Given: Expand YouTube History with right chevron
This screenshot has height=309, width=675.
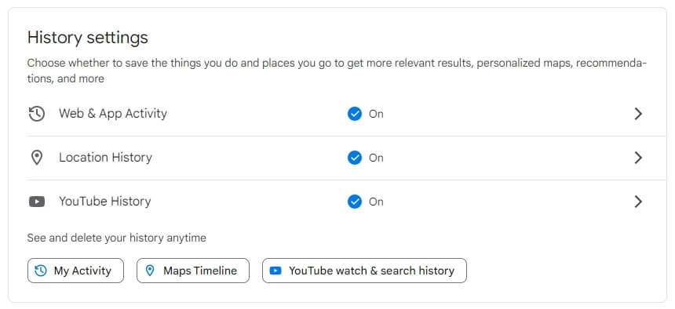Looking at the screenshot, I should pyautogui.click(x=638, y=202).
